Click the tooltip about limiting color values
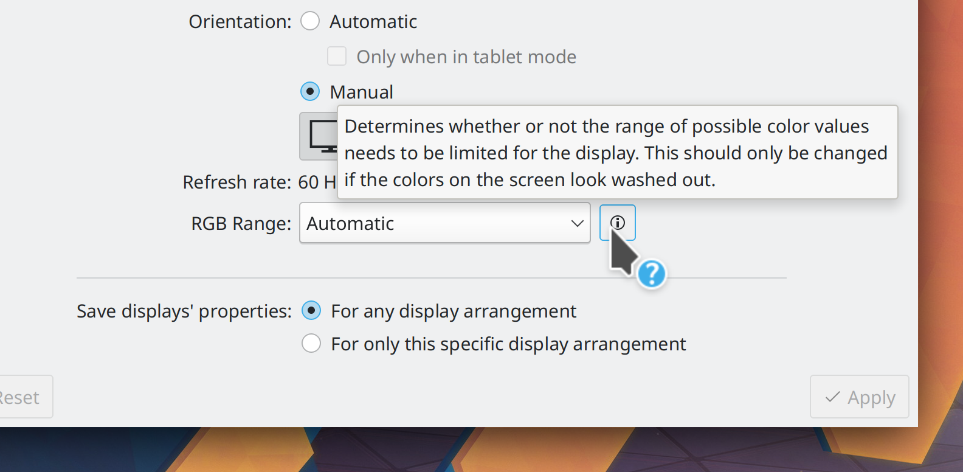The image size is (963, 472). [616, 153]
